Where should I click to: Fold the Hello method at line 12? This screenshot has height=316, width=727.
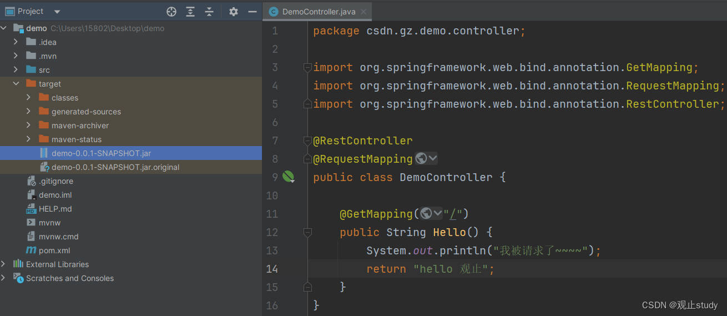[x=307, y=232]
